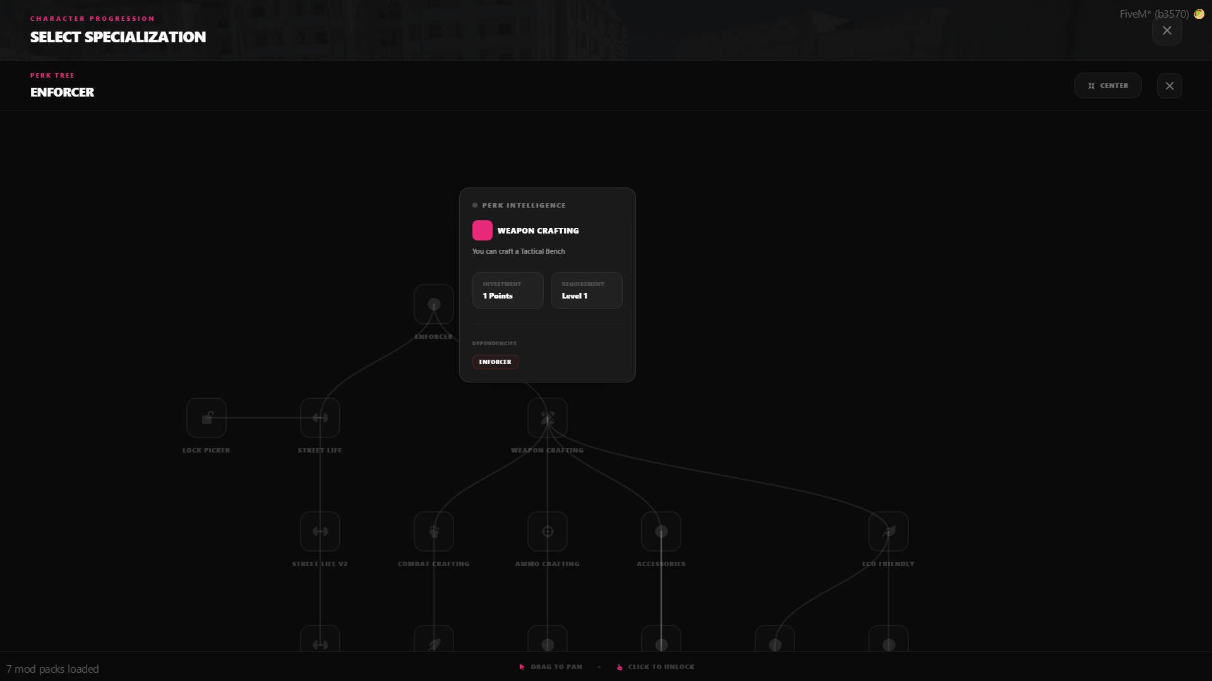Select the Street Life dumbbell node
This screenshot has height=681, width=1212.
pos(320,418)
